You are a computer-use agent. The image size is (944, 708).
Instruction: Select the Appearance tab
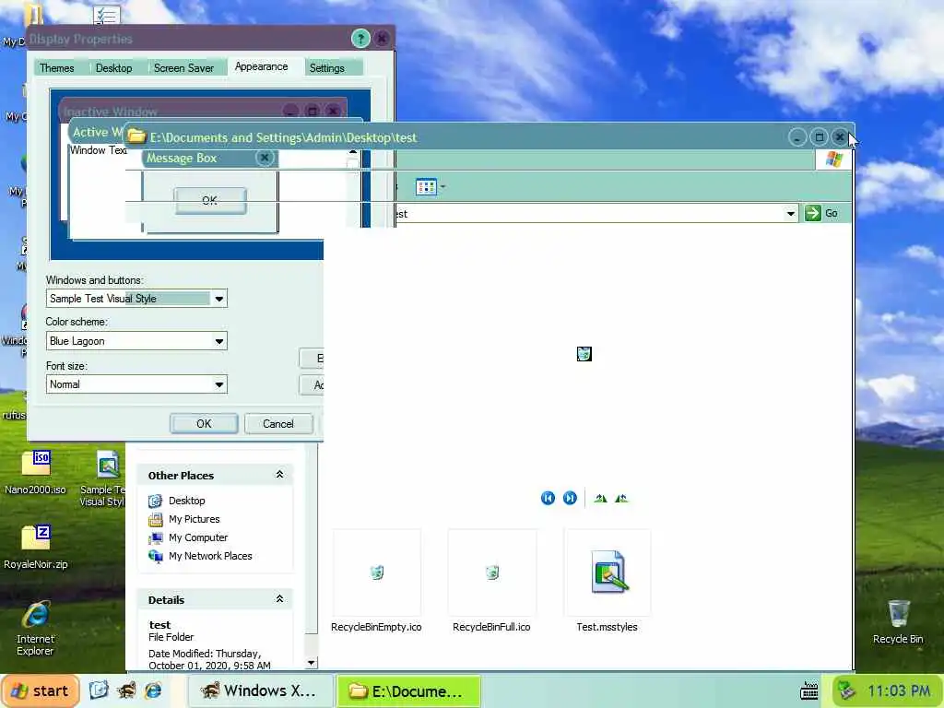tap(261, 66)
